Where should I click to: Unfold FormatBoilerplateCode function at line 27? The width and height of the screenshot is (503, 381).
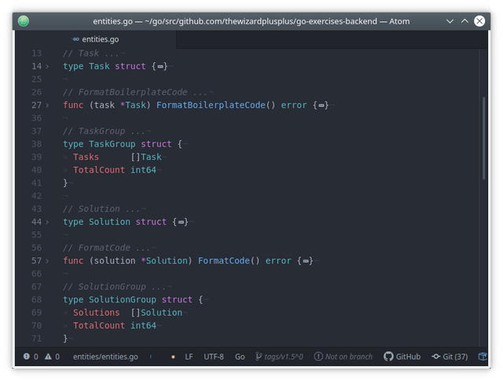[x=47, y=105]
